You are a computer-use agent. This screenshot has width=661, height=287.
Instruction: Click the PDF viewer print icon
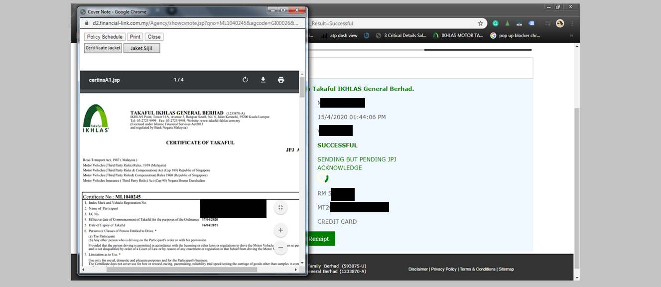281,80
